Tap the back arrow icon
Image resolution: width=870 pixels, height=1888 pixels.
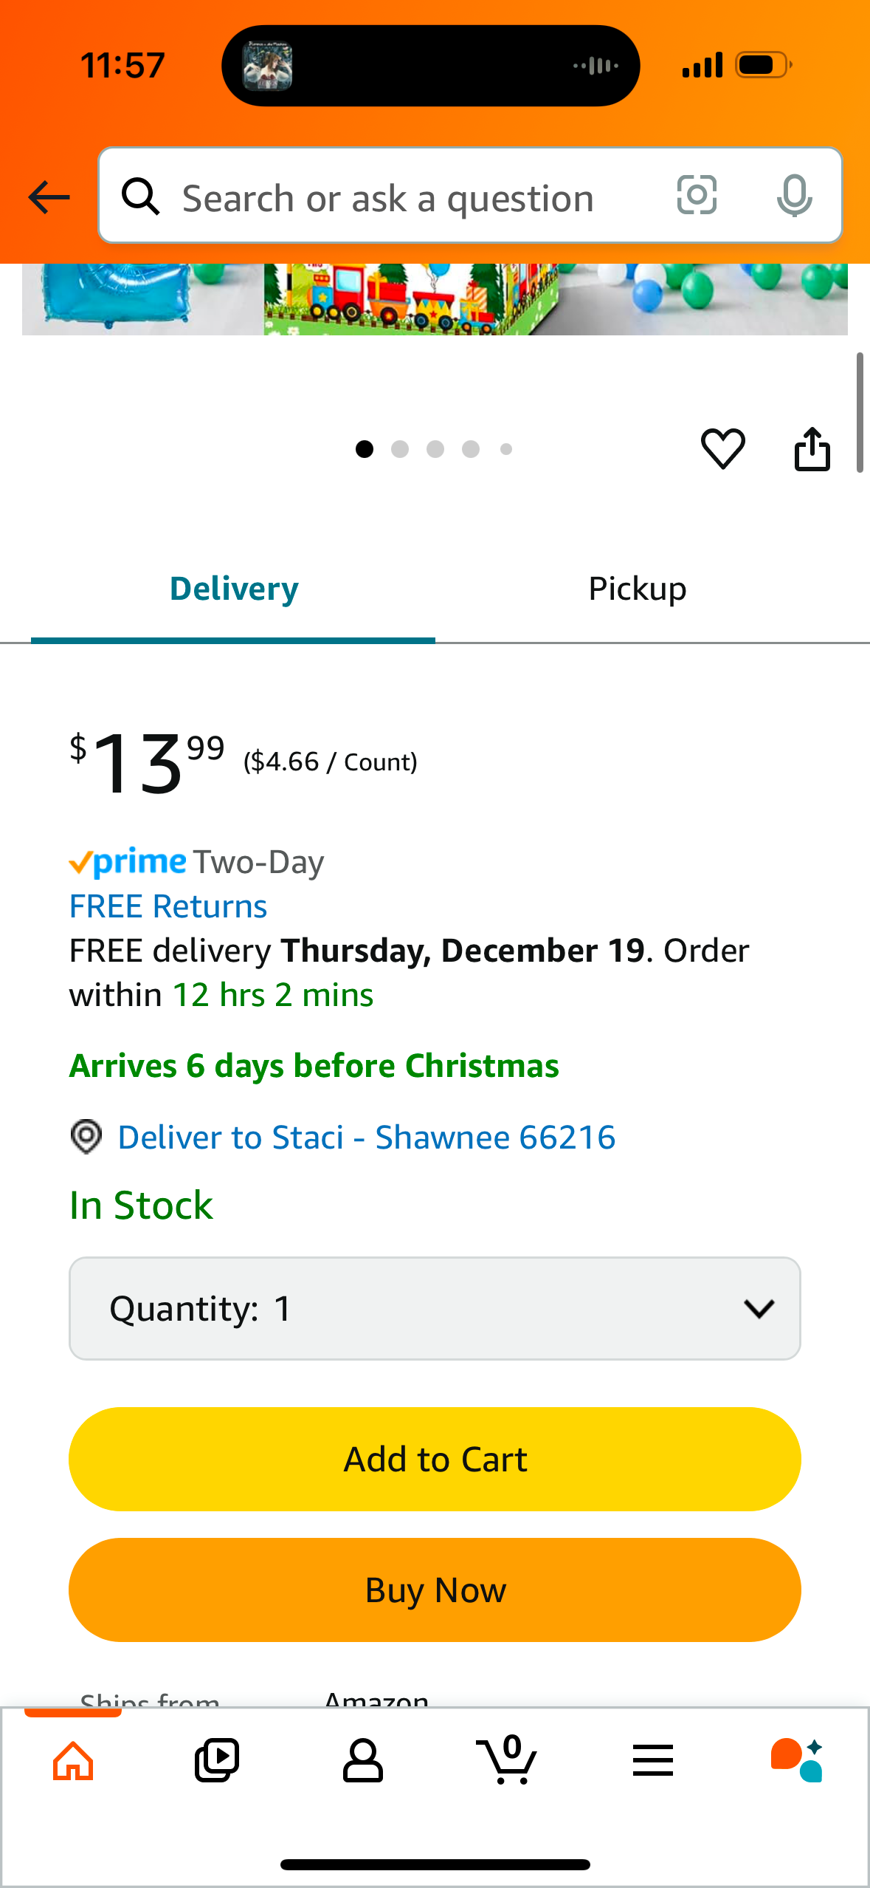(49, 197)
